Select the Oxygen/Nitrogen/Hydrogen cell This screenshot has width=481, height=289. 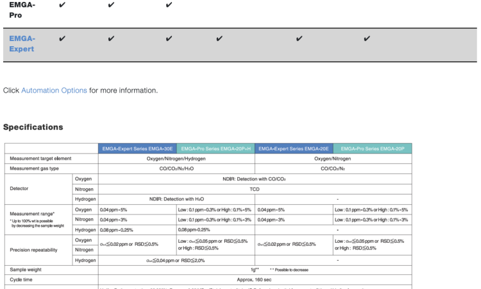[x=176, y=159]
